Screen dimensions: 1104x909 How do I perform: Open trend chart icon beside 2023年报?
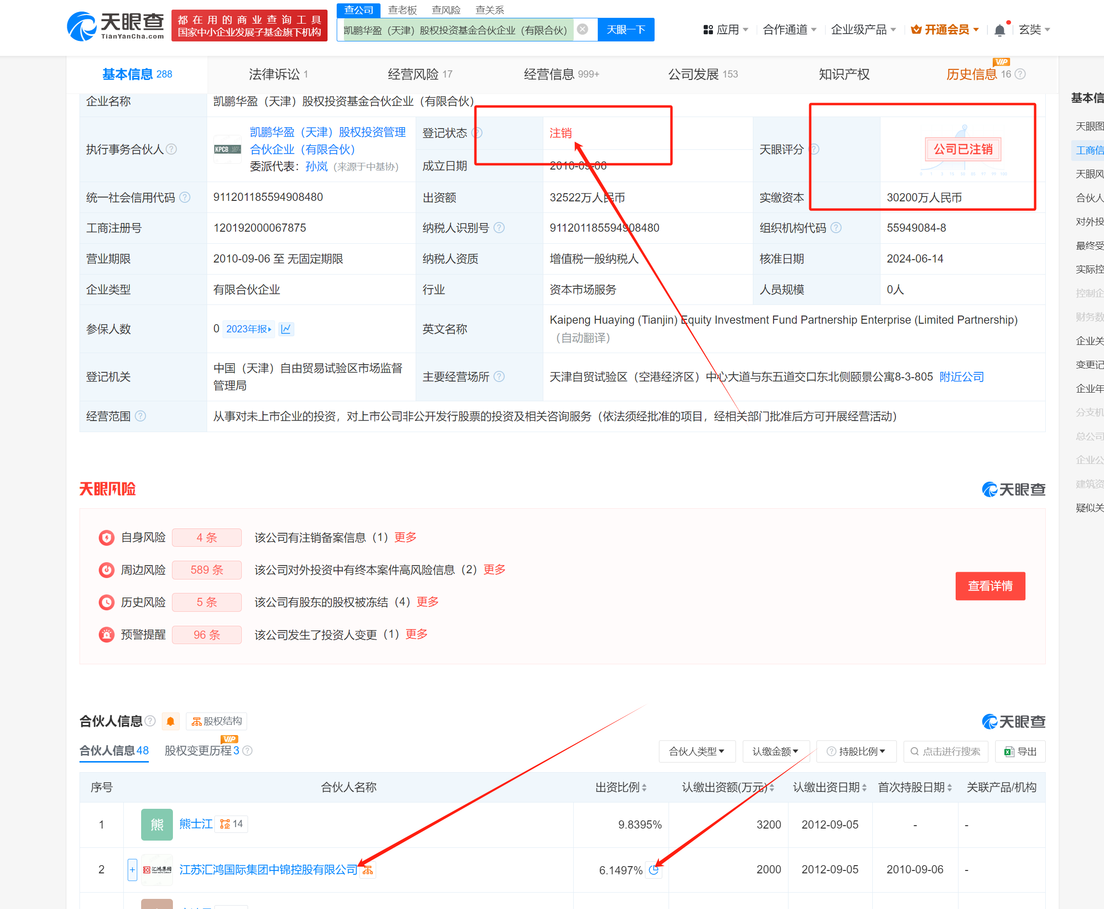[286, 329]
